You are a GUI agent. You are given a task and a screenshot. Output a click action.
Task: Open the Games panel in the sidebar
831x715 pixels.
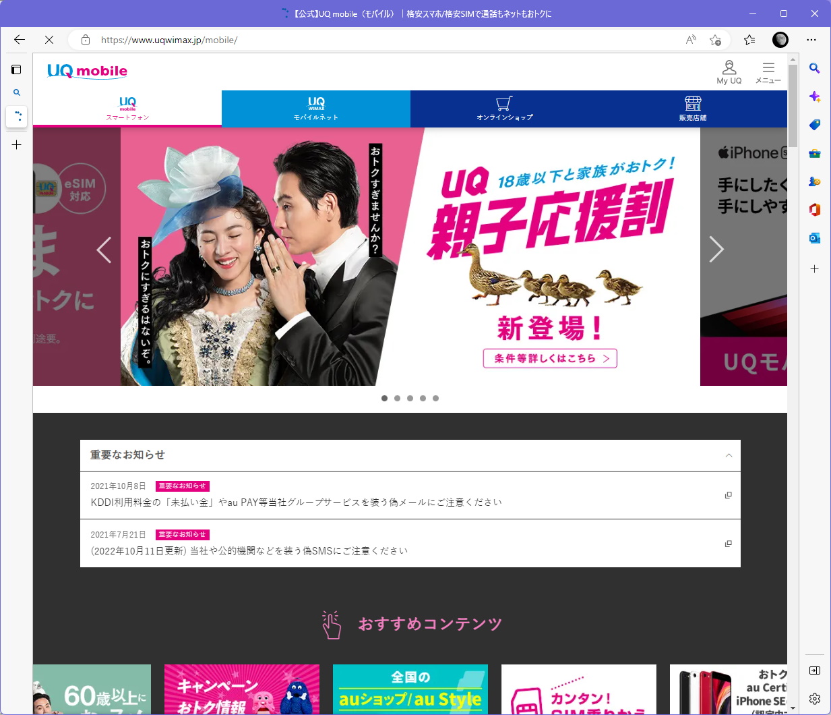[815, 181]
